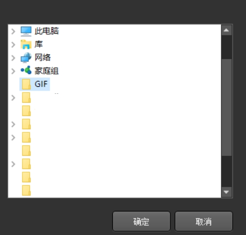
Task: Click the last folder icon in the list
Action: (x=26, y=190)
